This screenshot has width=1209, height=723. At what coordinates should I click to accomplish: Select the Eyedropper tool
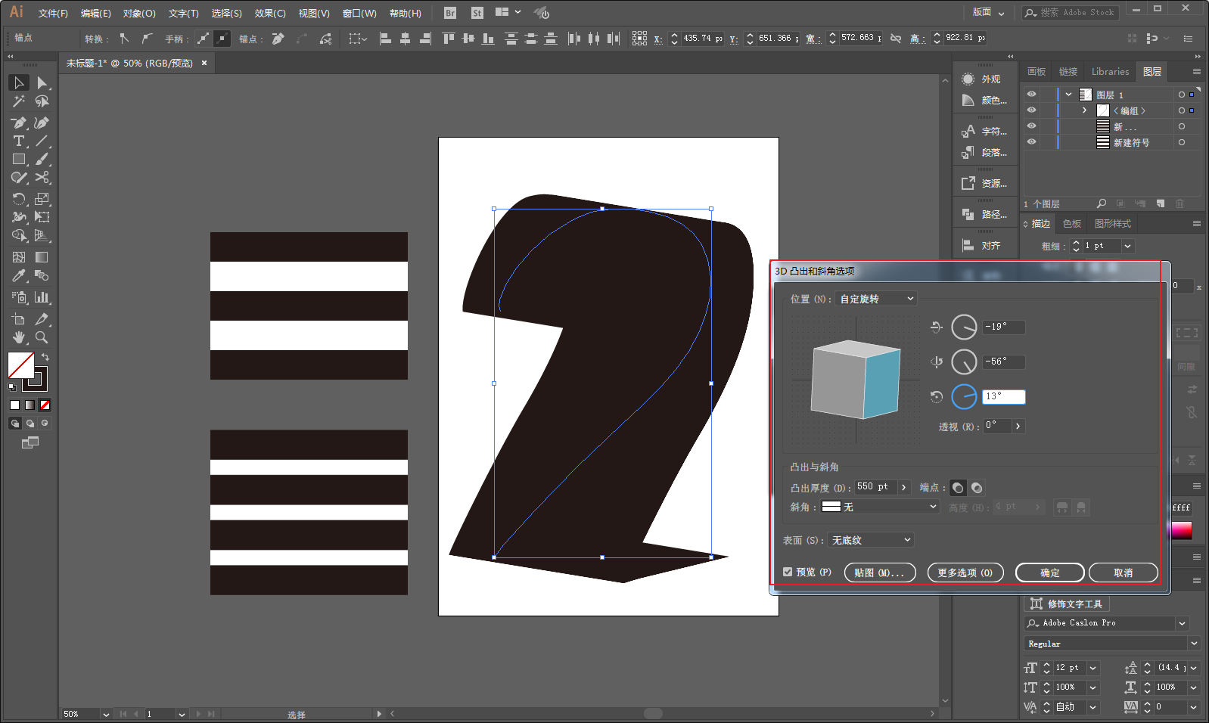tap(19, 276)
